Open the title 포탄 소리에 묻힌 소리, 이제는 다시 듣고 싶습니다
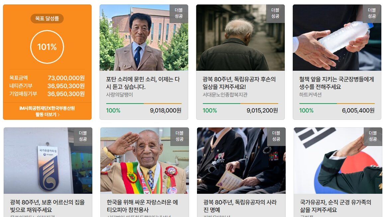The image size is (386, 217). click(143, 83)
